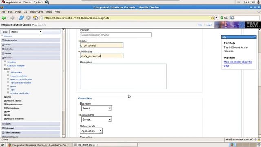Expand the Resource Adapters node

coord(5,101)
